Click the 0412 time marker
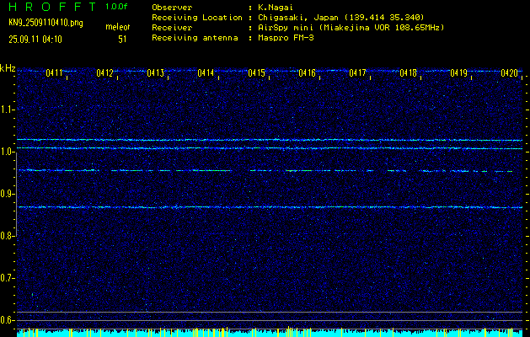This screenshot has height=337, width=530. [104, 72]
